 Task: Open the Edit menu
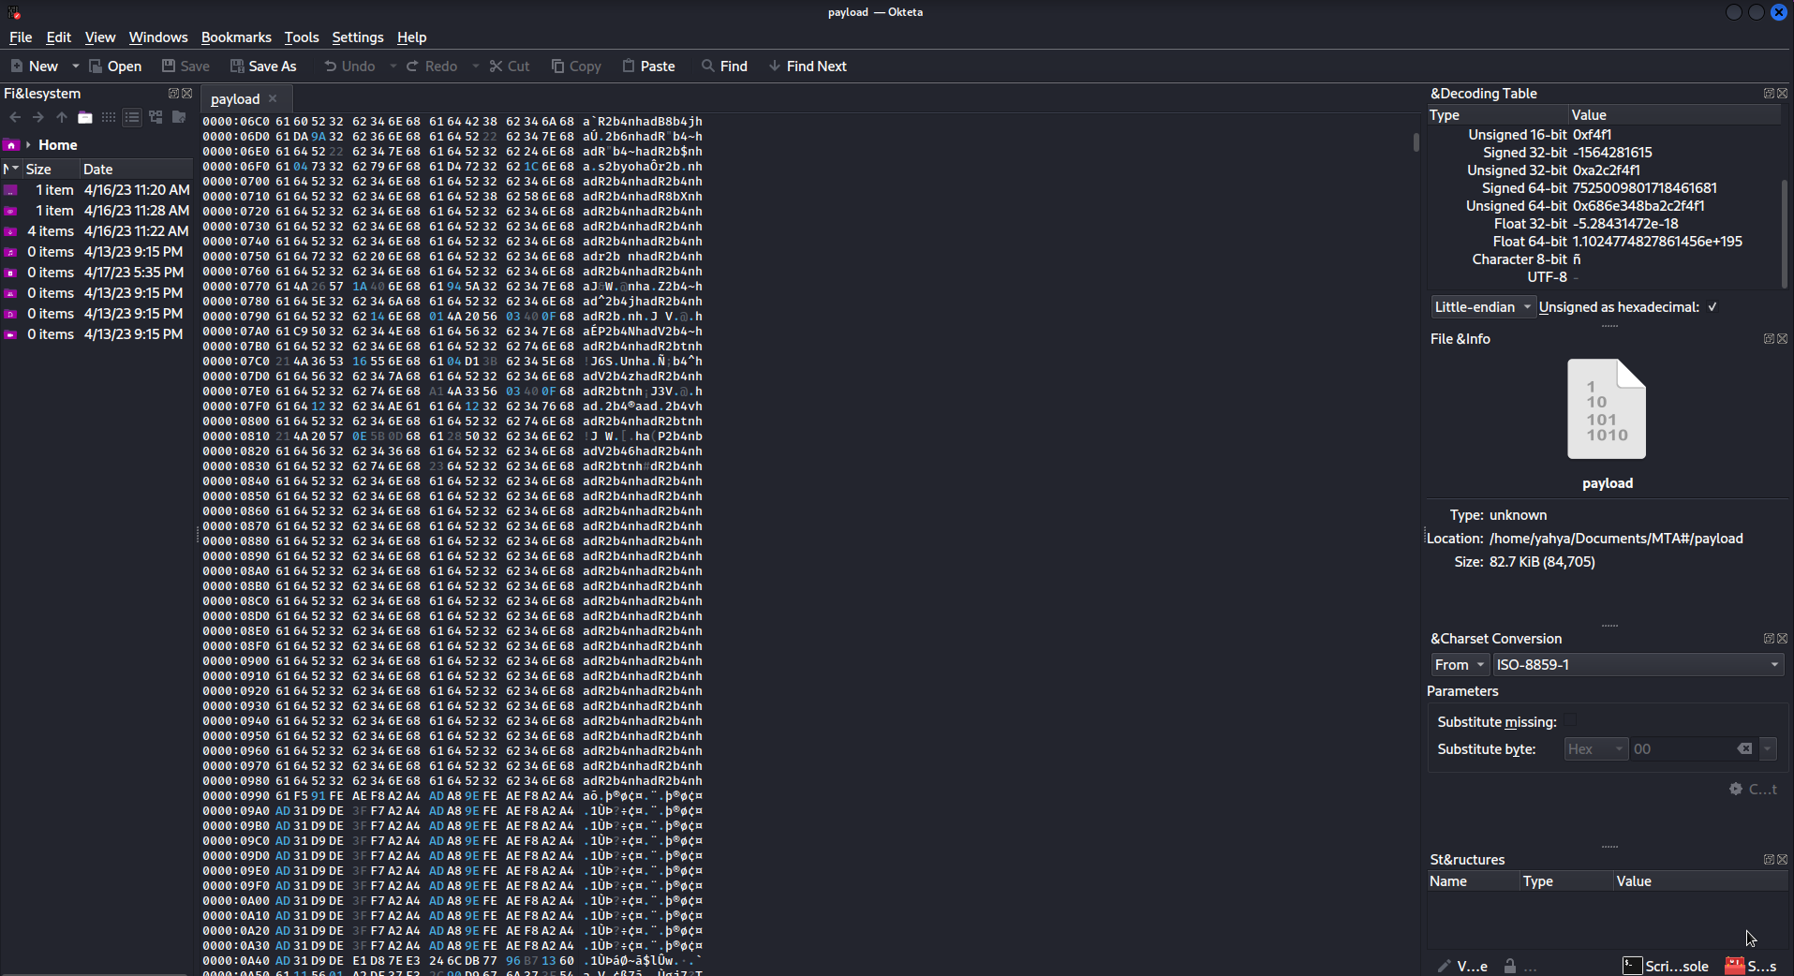pos(59,37)
